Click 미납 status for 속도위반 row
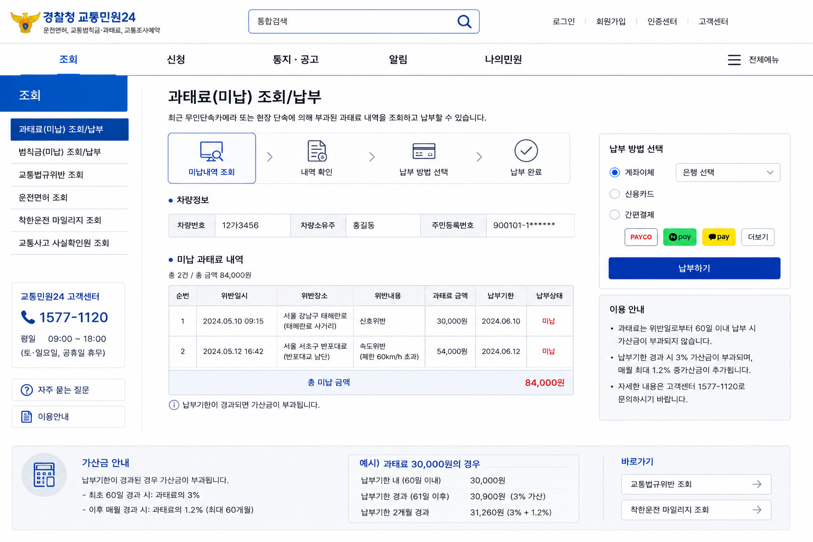 tap(548, 351)
